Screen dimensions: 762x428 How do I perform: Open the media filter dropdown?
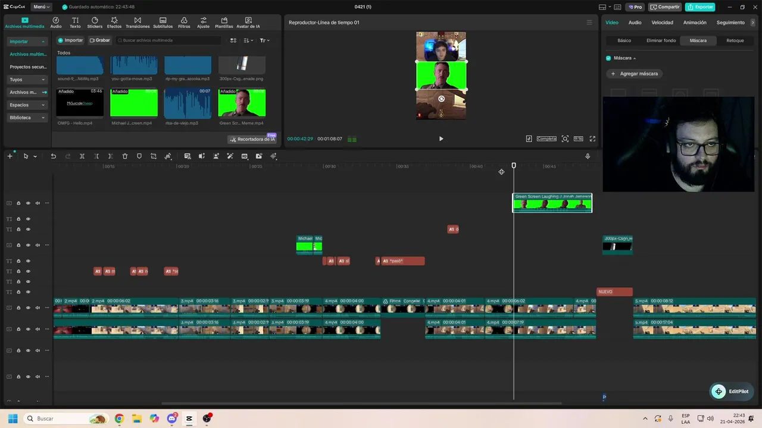pos(264,40)
